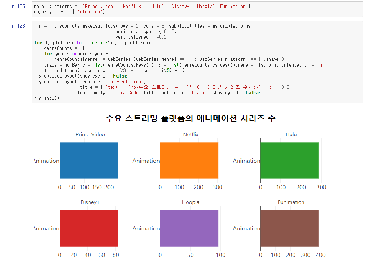
Task: Click the 300 tick on Netflix axis
Action: click(x=217, y=187)
